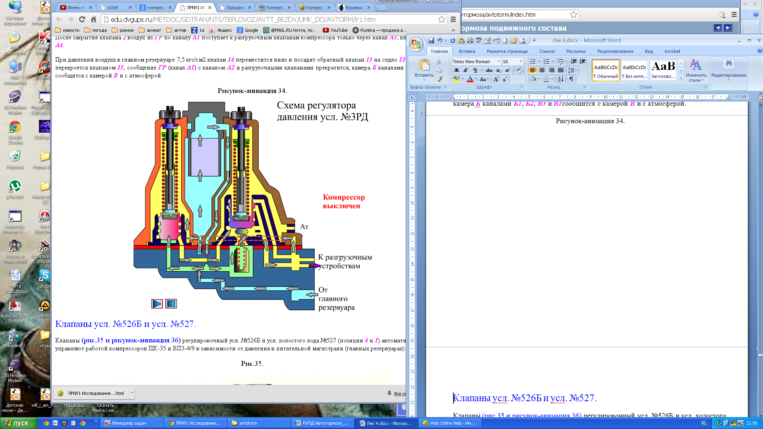This screenshot has width=763, height=429.
Task: Select align left paragraph button
Action: tap(533, 70)
